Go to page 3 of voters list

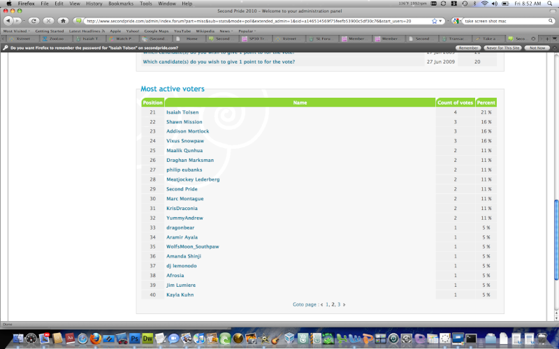click(339, 304)
